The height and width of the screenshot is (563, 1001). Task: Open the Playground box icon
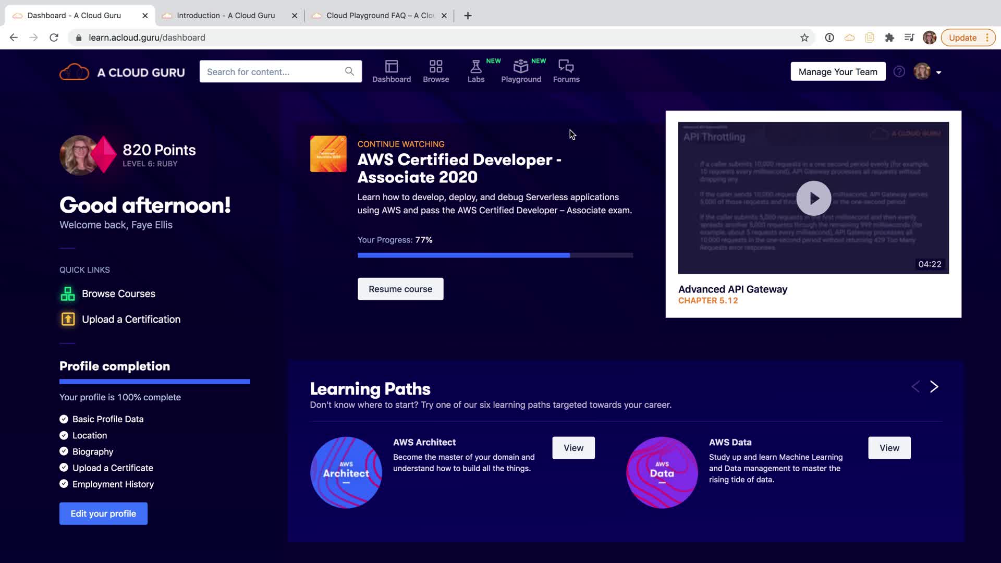(520, 67)
